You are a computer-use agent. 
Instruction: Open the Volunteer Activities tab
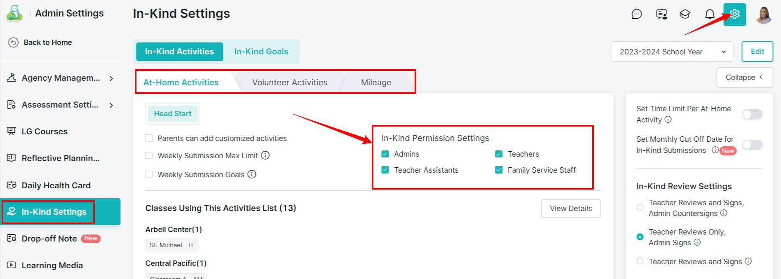[289, 82]
